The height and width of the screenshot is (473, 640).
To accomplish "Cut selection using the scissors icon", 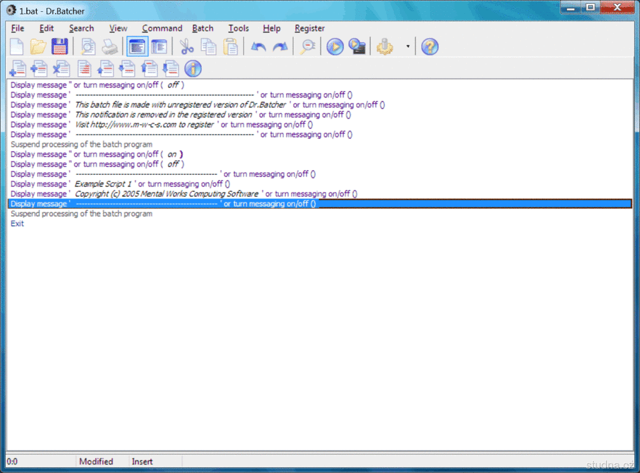I will pos(187,47).
